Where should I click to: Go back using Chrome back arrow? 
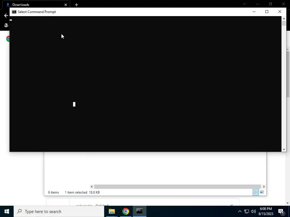coord(6,16)
